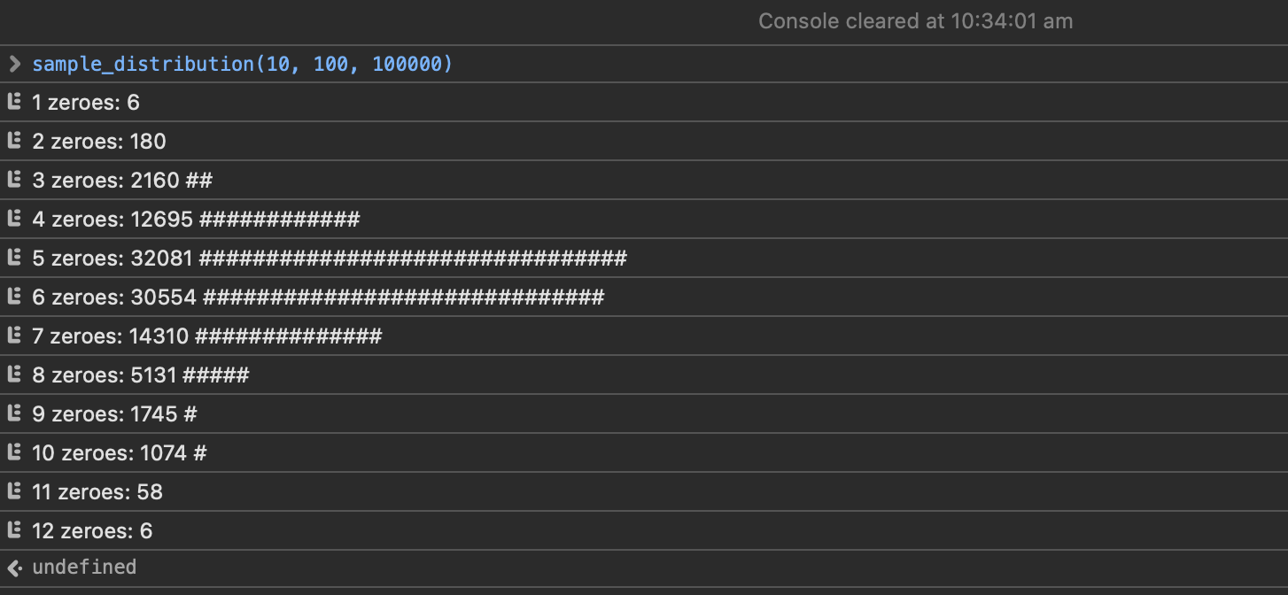Click the log icon beside "3 zeroes: 2160"
The image size is (1288, 595).
pos(13,180)
